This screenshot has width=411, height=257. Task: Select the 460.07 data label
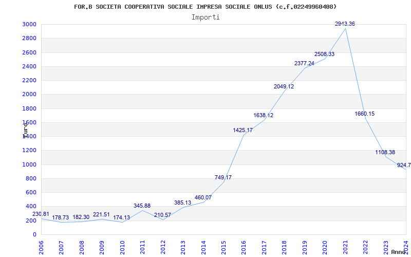point(203,198)
